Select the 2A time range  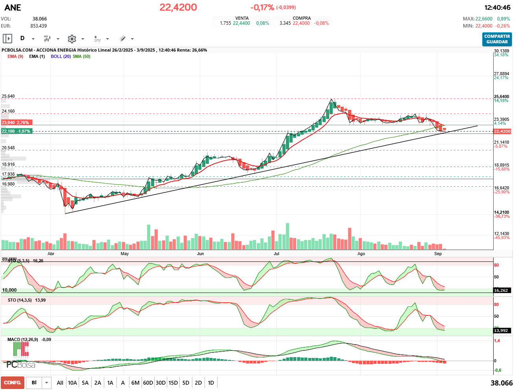(98, 383)
